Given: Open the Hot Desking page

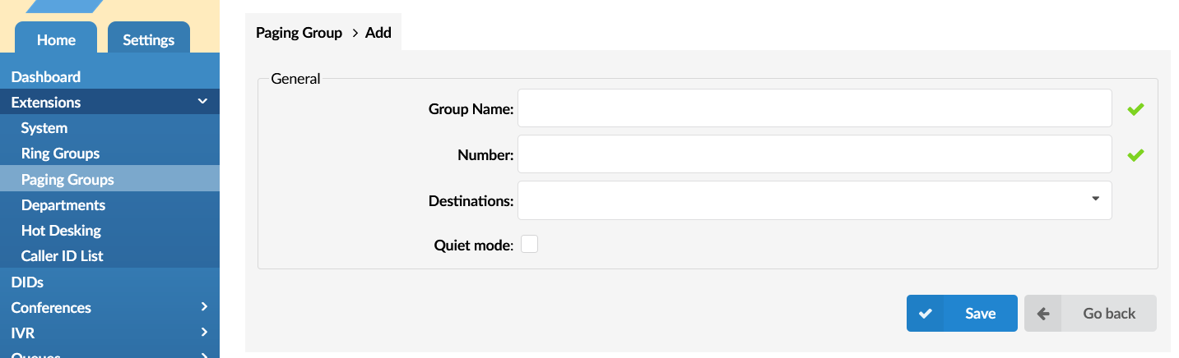Looking at the screenshot, I should (61, 230).
